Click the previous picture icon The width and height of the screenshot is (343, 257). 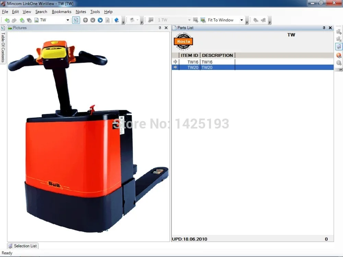[x=151, y=20]
